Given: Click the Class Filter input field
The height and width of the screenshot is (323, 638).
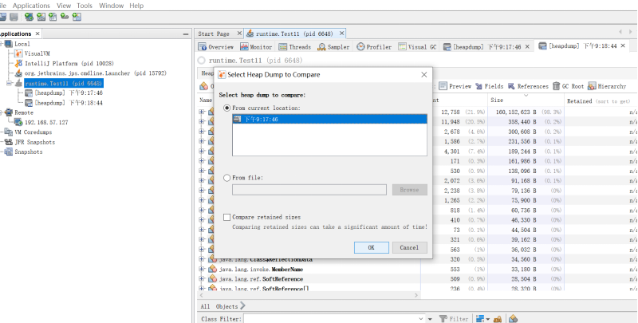Looking at the screenshot, I should [331, 319].
